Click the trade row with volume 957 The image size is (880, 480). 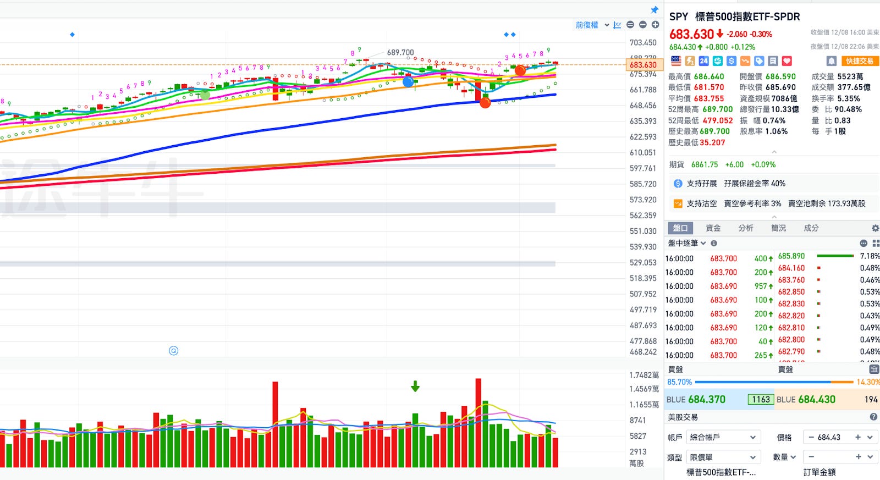click(719, 286)
